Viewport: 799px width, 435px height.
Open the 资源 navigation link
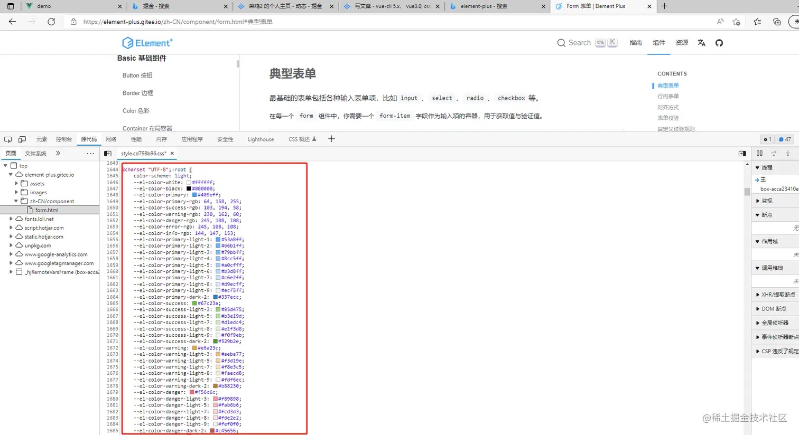click(682, 43)
